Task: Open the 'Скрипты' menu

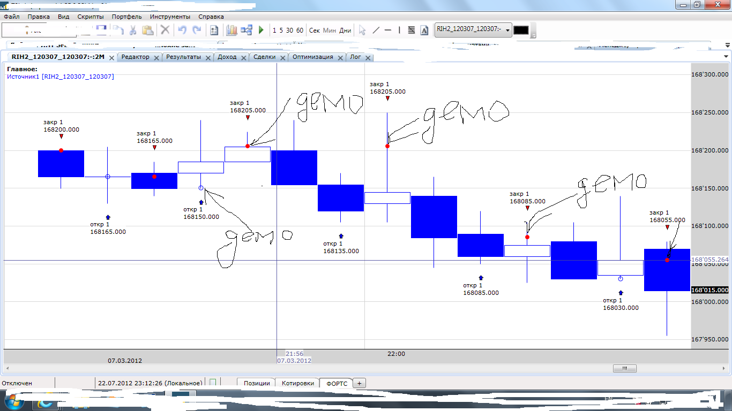Action: click(91, 17)
